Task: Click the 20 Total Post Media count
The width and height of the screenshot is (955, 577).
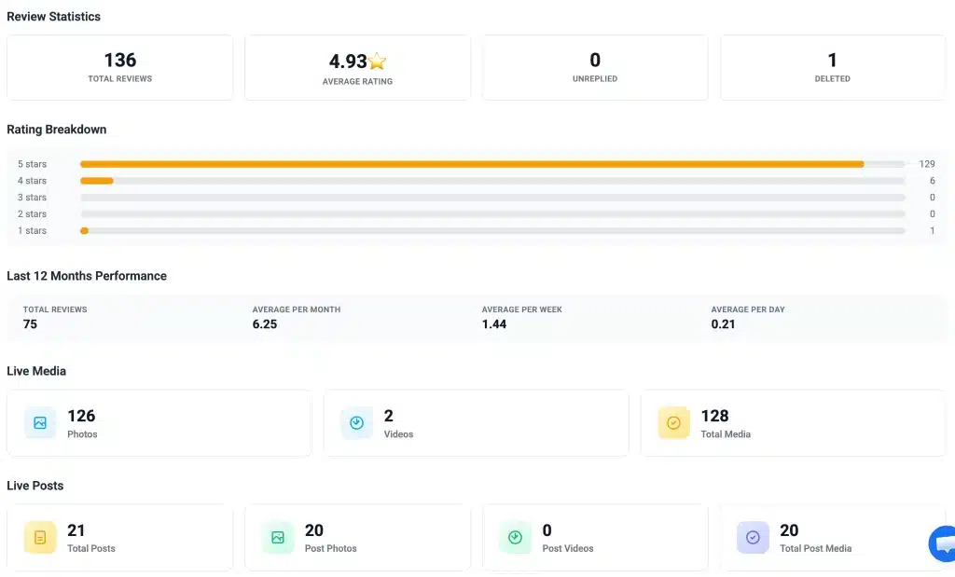Action: click(x=789, y=530)
